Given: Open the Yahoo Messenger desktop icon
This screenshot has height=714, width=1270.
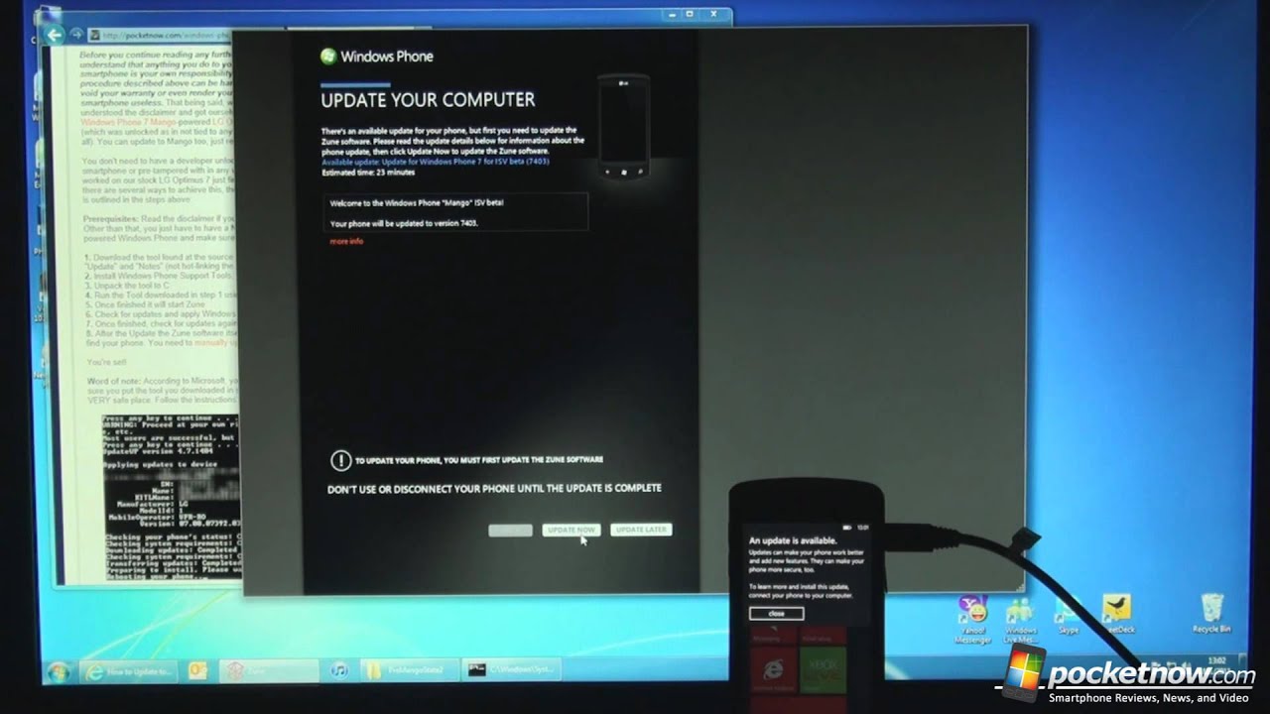Looking at the screenshot, I should [x=972, y=620].
